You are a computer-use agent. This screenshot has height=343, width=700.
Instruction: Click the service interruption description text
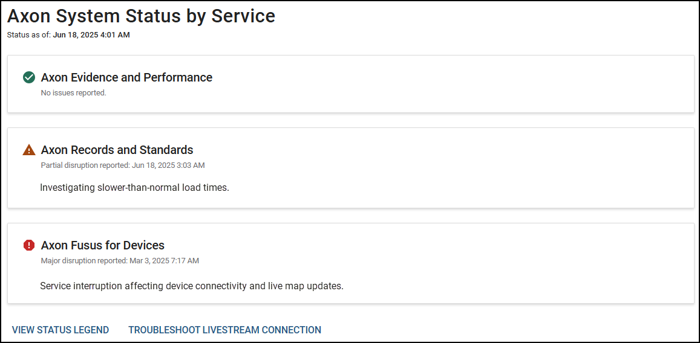point(191,286)
